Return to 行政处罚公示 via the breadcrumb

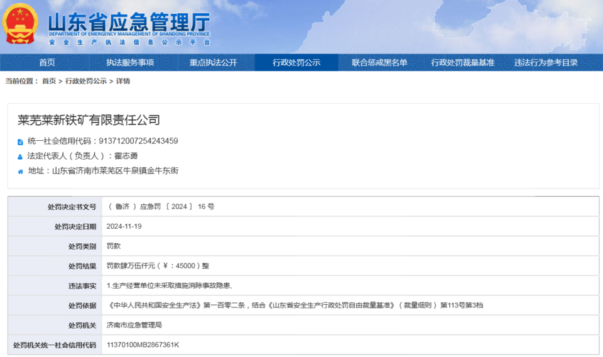pyautogui.click(x=86, y=81)
